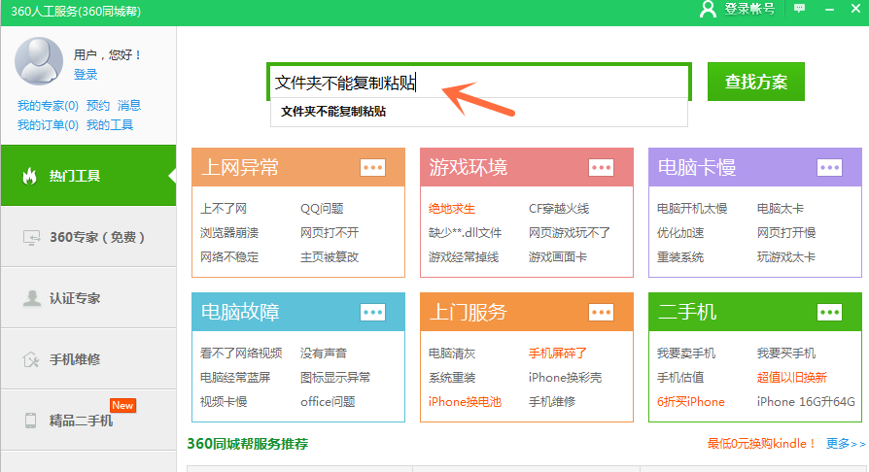Viewport: 869px width, 472px height.
Task: Select iPhone换电池 item
Action: 465,402
